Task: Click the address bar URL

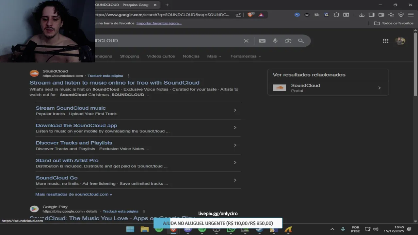Action: (x=162, y=15)
